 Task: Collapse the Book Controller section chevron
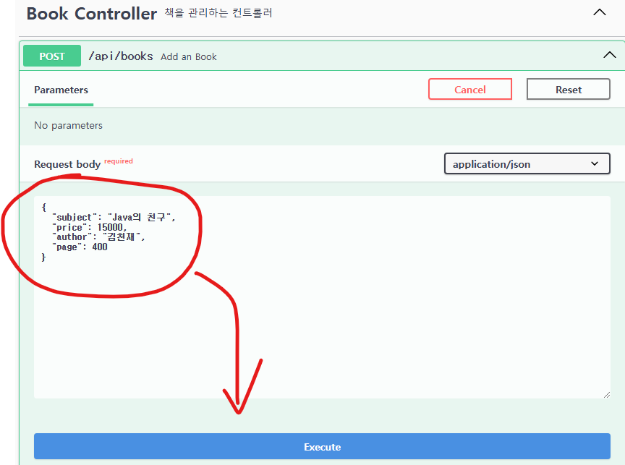click(600, 12)
